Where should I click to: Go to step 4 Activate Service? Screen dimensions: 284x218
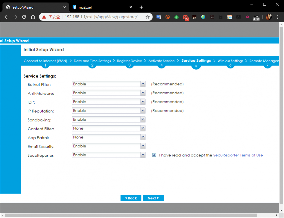click(x=161, y=63)
